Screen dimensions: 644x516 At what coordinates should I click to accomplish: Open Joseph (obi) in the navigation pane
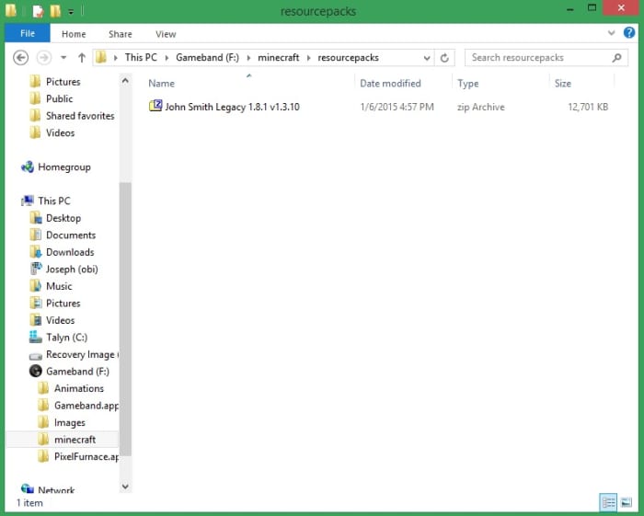72,269
